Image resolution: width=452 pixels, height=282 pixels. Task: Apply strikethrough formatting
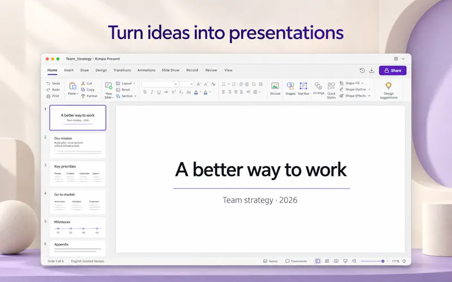click(166, 92)
